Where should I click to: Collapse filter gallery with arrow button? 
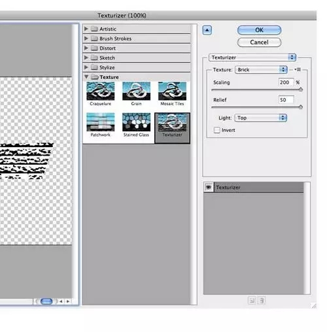tap(207, 30)
